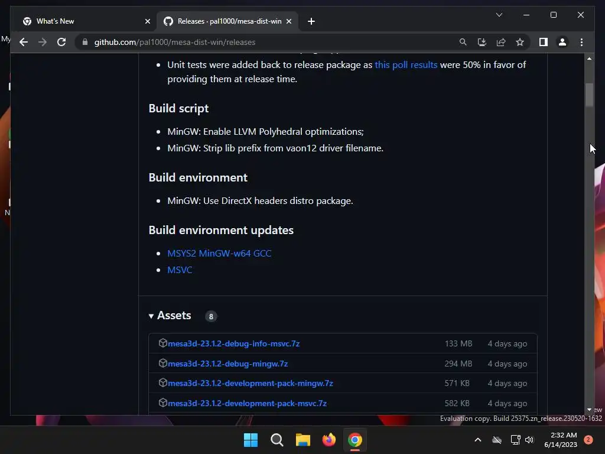Show hidden system tray icons
This screenshot has width=605, height=454.
477,440
